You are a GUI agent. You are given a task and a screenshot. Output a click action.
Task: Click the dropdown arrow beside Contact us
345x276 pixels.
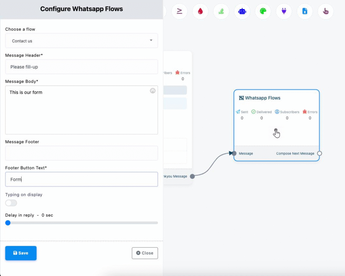point(151,40)
